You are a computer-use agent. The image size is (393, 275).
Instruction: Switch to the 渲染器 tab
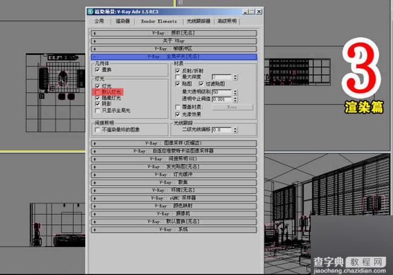pos(123,21)
